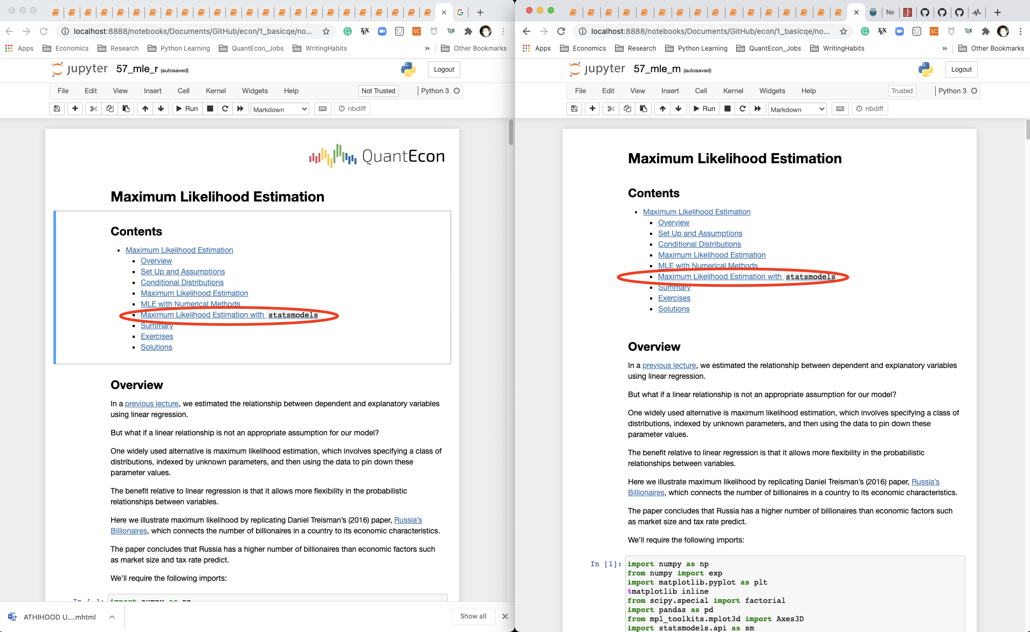Click Run button in left Jupyter toolbar
The width and height of the screenshot is (1030, 632).
coord(187,109)
